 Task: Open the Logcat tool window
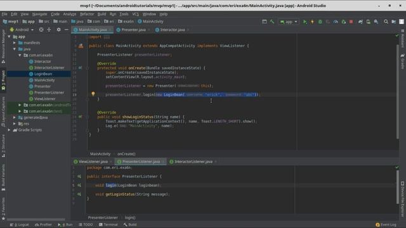(20, 225)
